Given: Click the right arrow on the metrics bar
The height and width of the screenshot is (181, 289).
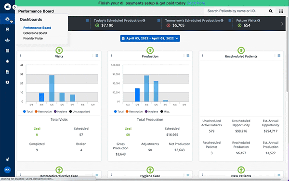Looking at the screenshot, I should [x=282, y=24].
